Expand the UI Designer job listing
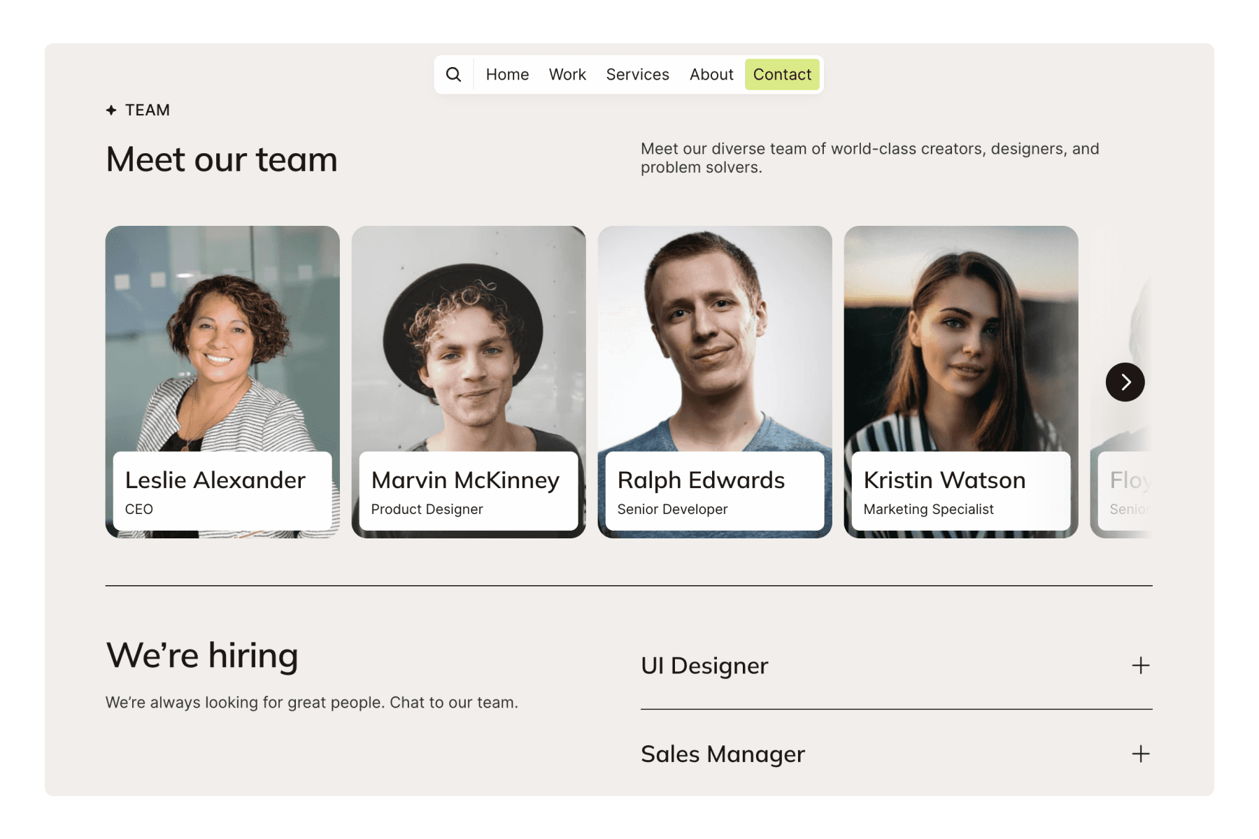The image size is (1259, 839). point(1141,666)
